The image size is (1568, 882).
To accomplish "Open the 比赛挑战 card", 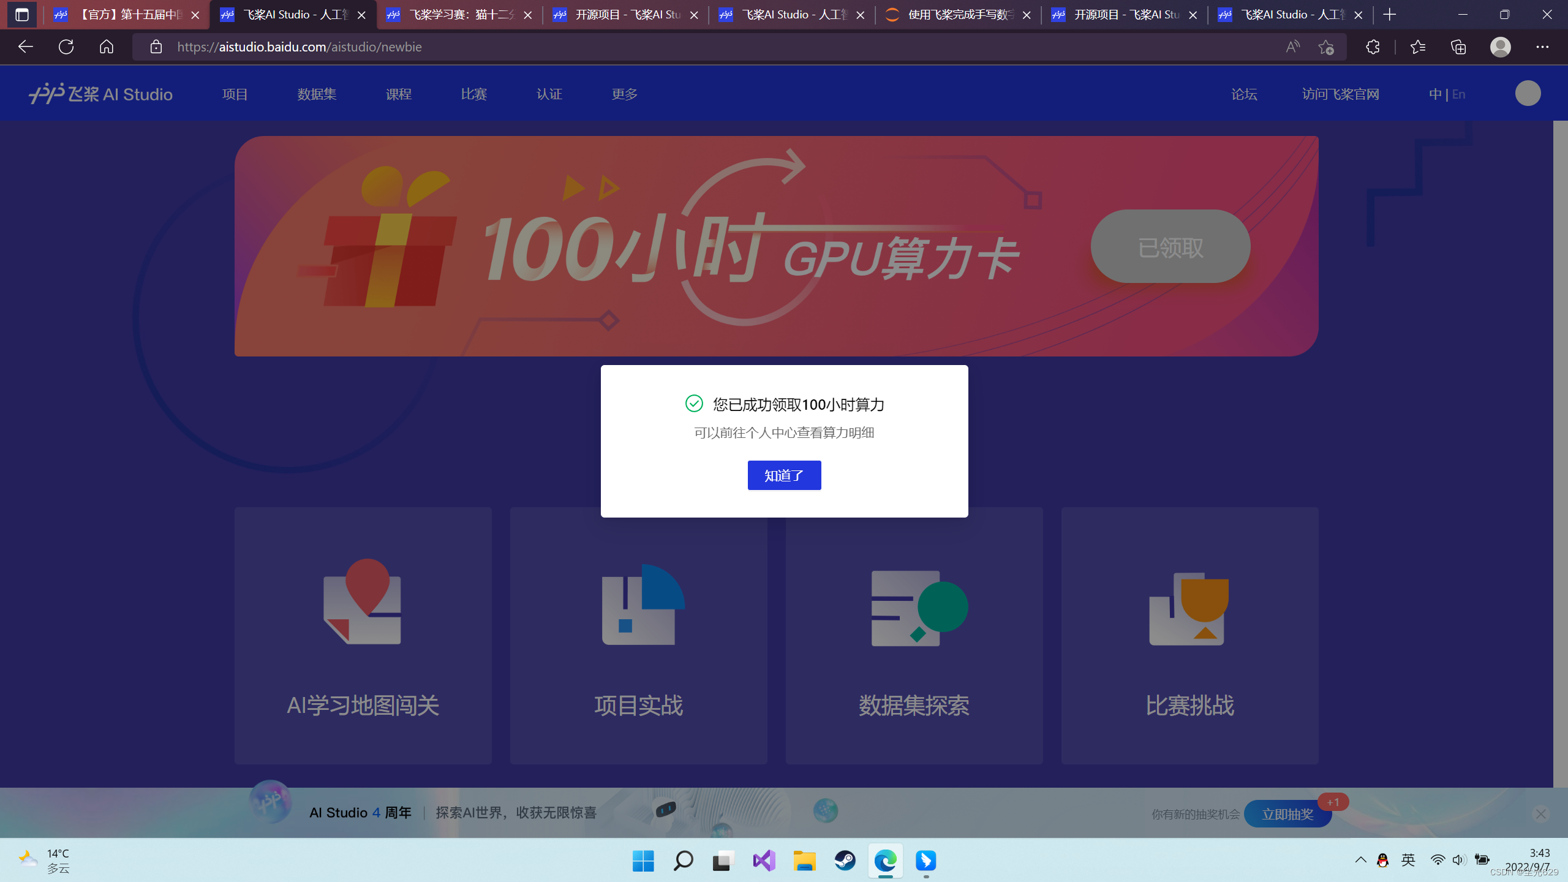I will pos(1189,635).
